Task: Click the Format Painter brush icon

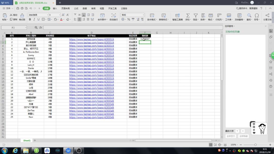Action: [x=22, y=15]
